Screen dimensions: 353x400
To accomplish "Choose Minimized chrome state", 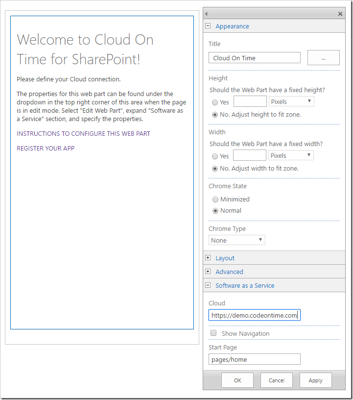I will pyautogui.click(x=215, y=200).
